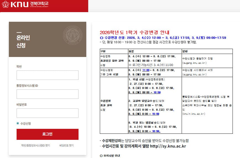
Task: Click the knuin.knu.ac.kr address in table
Action: coord(194,114)
